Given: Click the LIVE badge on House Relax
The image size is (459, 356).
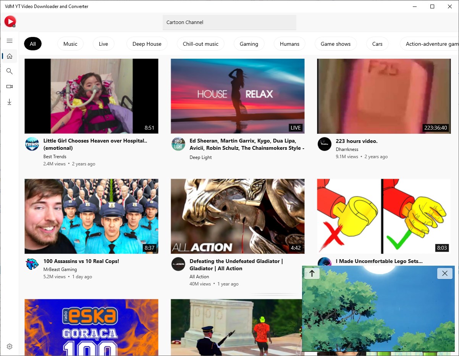Looking at the screenshot, I should (296, 128).
